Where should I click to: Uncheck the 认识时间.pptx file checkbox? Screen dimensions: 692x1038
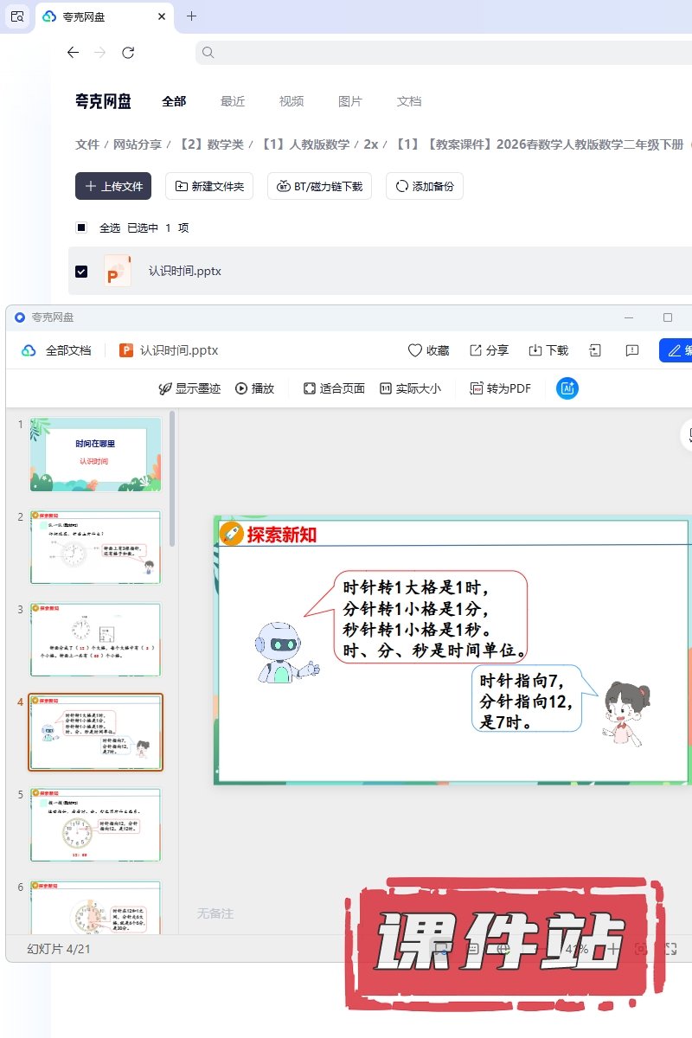click(x=81, y=271)
